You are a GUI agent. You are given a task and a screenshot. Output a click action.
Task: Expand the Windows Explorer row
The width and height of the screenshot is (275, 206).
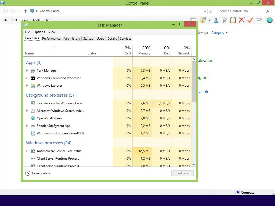(x=27, y=86)
